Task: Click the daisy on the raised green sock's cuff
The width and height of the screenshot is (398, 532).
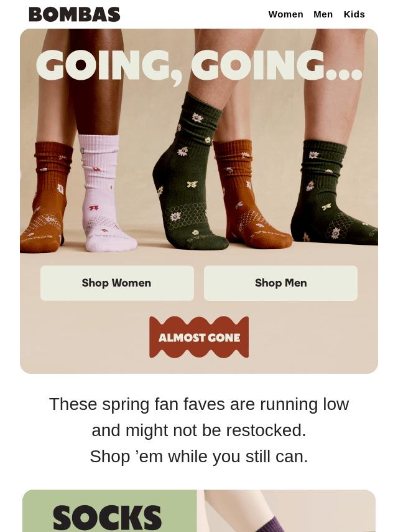Action: pos(197,118)
